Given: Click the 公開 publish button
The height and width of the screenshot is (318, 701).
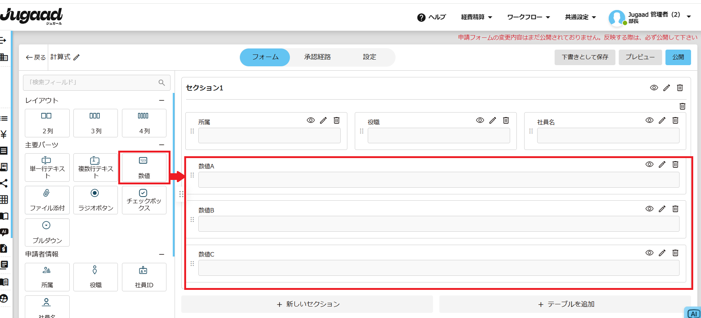Looking at the screenshot, I should [x=678, y=57].
